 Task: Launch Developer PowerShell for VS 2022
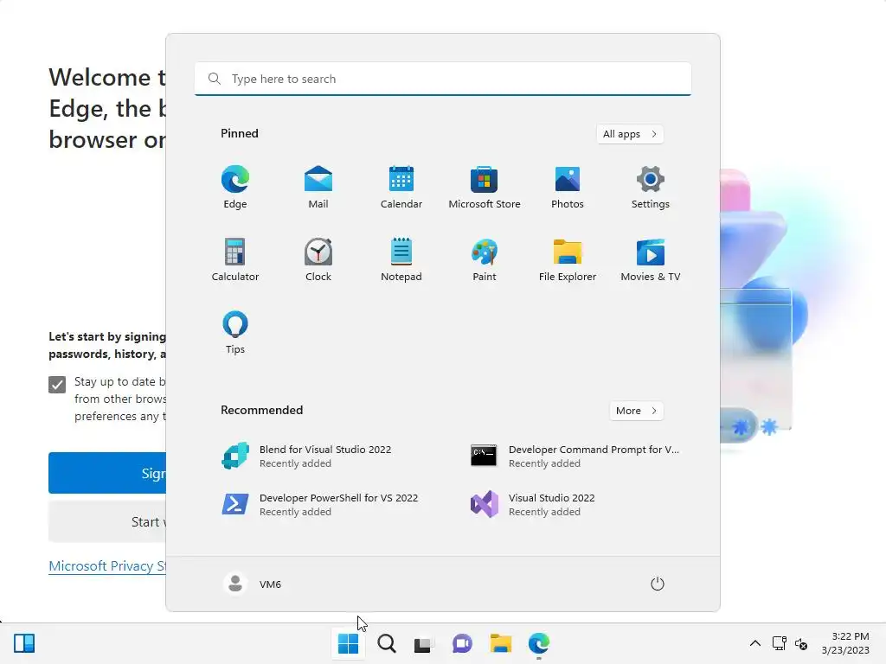(x=319, y=504)
